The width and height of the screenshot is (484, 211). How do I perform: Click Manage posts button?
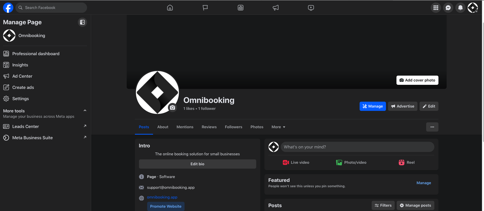(415, 205)
